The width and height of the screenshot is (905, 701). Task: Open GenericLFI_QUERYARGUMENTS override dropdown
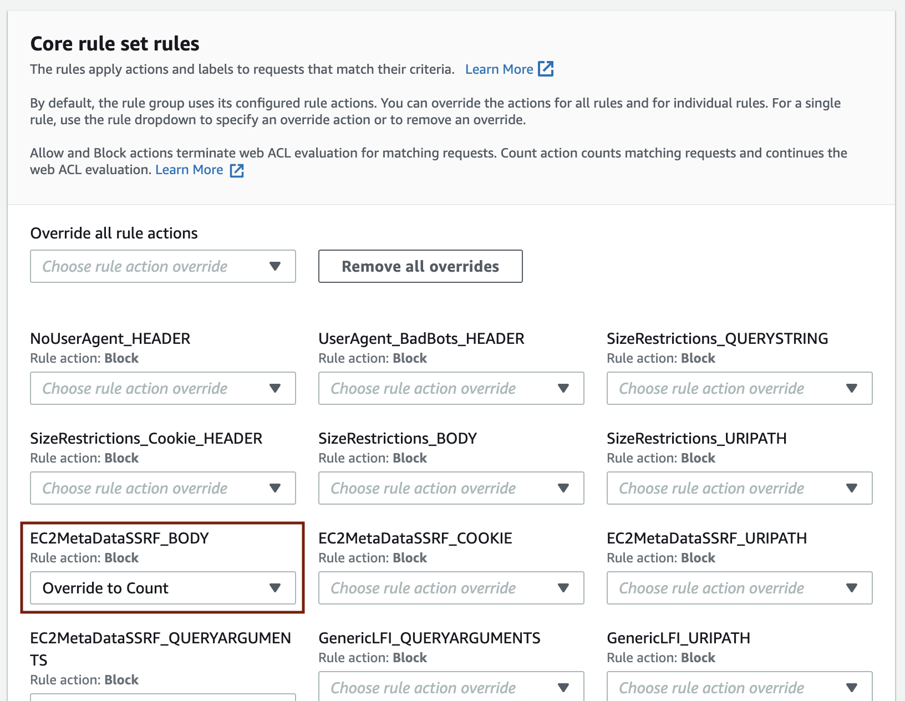[451, 688]
